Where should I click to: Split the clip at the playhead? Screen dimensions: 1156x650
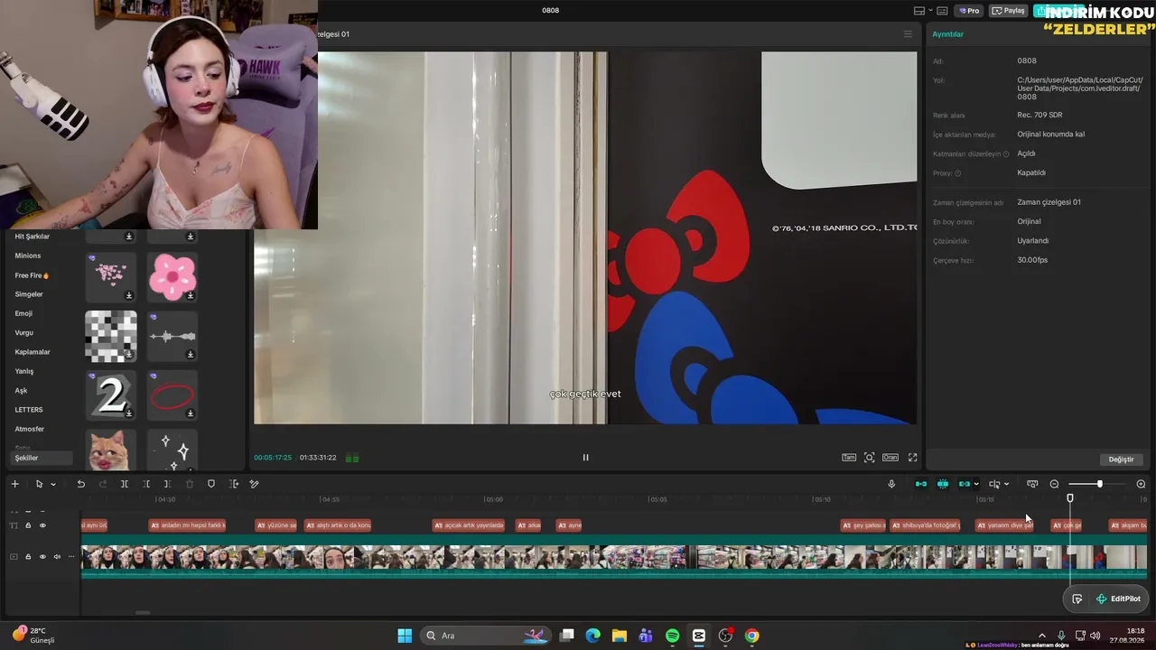[x=125, y=484]
